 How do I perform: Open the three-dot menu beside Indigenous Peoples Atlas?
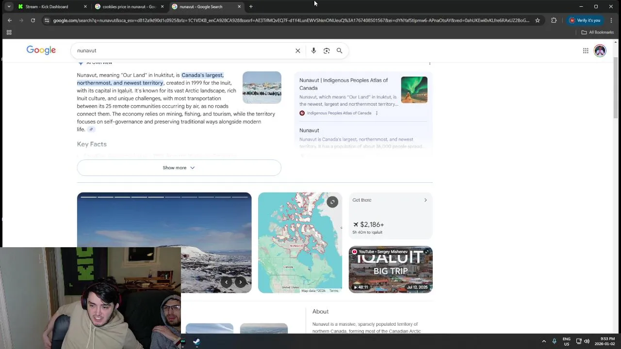click(x=376, y=113)
